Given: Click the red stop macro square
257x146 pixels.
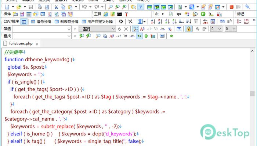Looking at the screenshot, I should [231, 7].
